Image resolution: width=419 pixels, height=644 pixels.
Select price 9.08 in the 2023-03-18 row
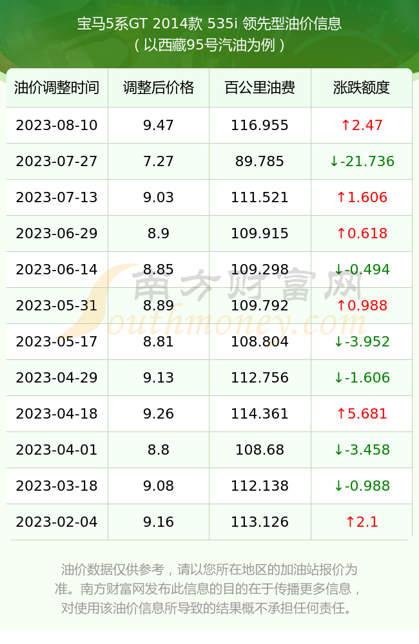click(159, 486)
